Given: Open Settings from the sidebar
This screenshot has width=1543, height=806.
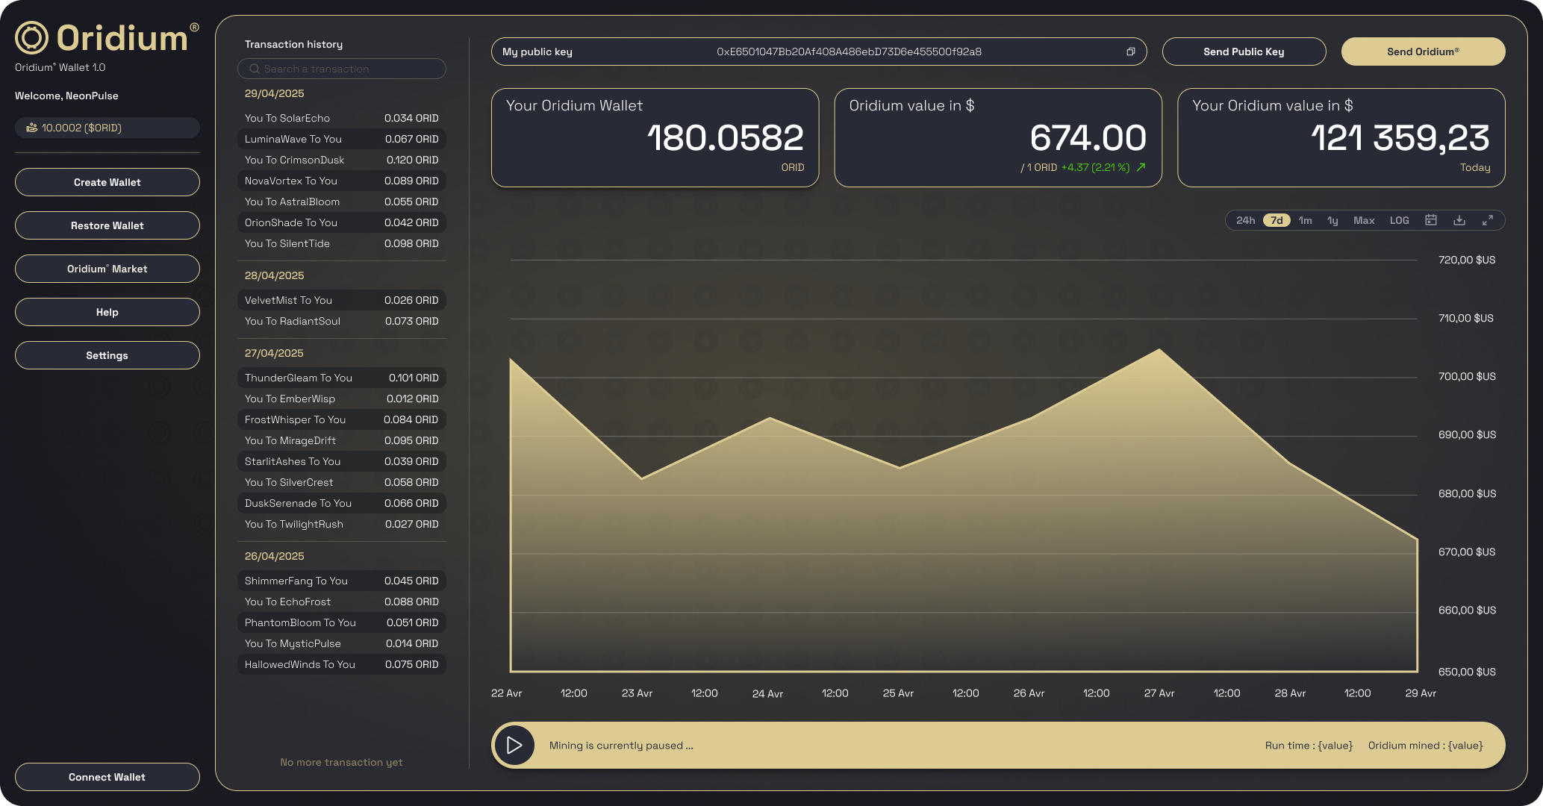Looking at the screenshot, I should (x=107, y=355).
